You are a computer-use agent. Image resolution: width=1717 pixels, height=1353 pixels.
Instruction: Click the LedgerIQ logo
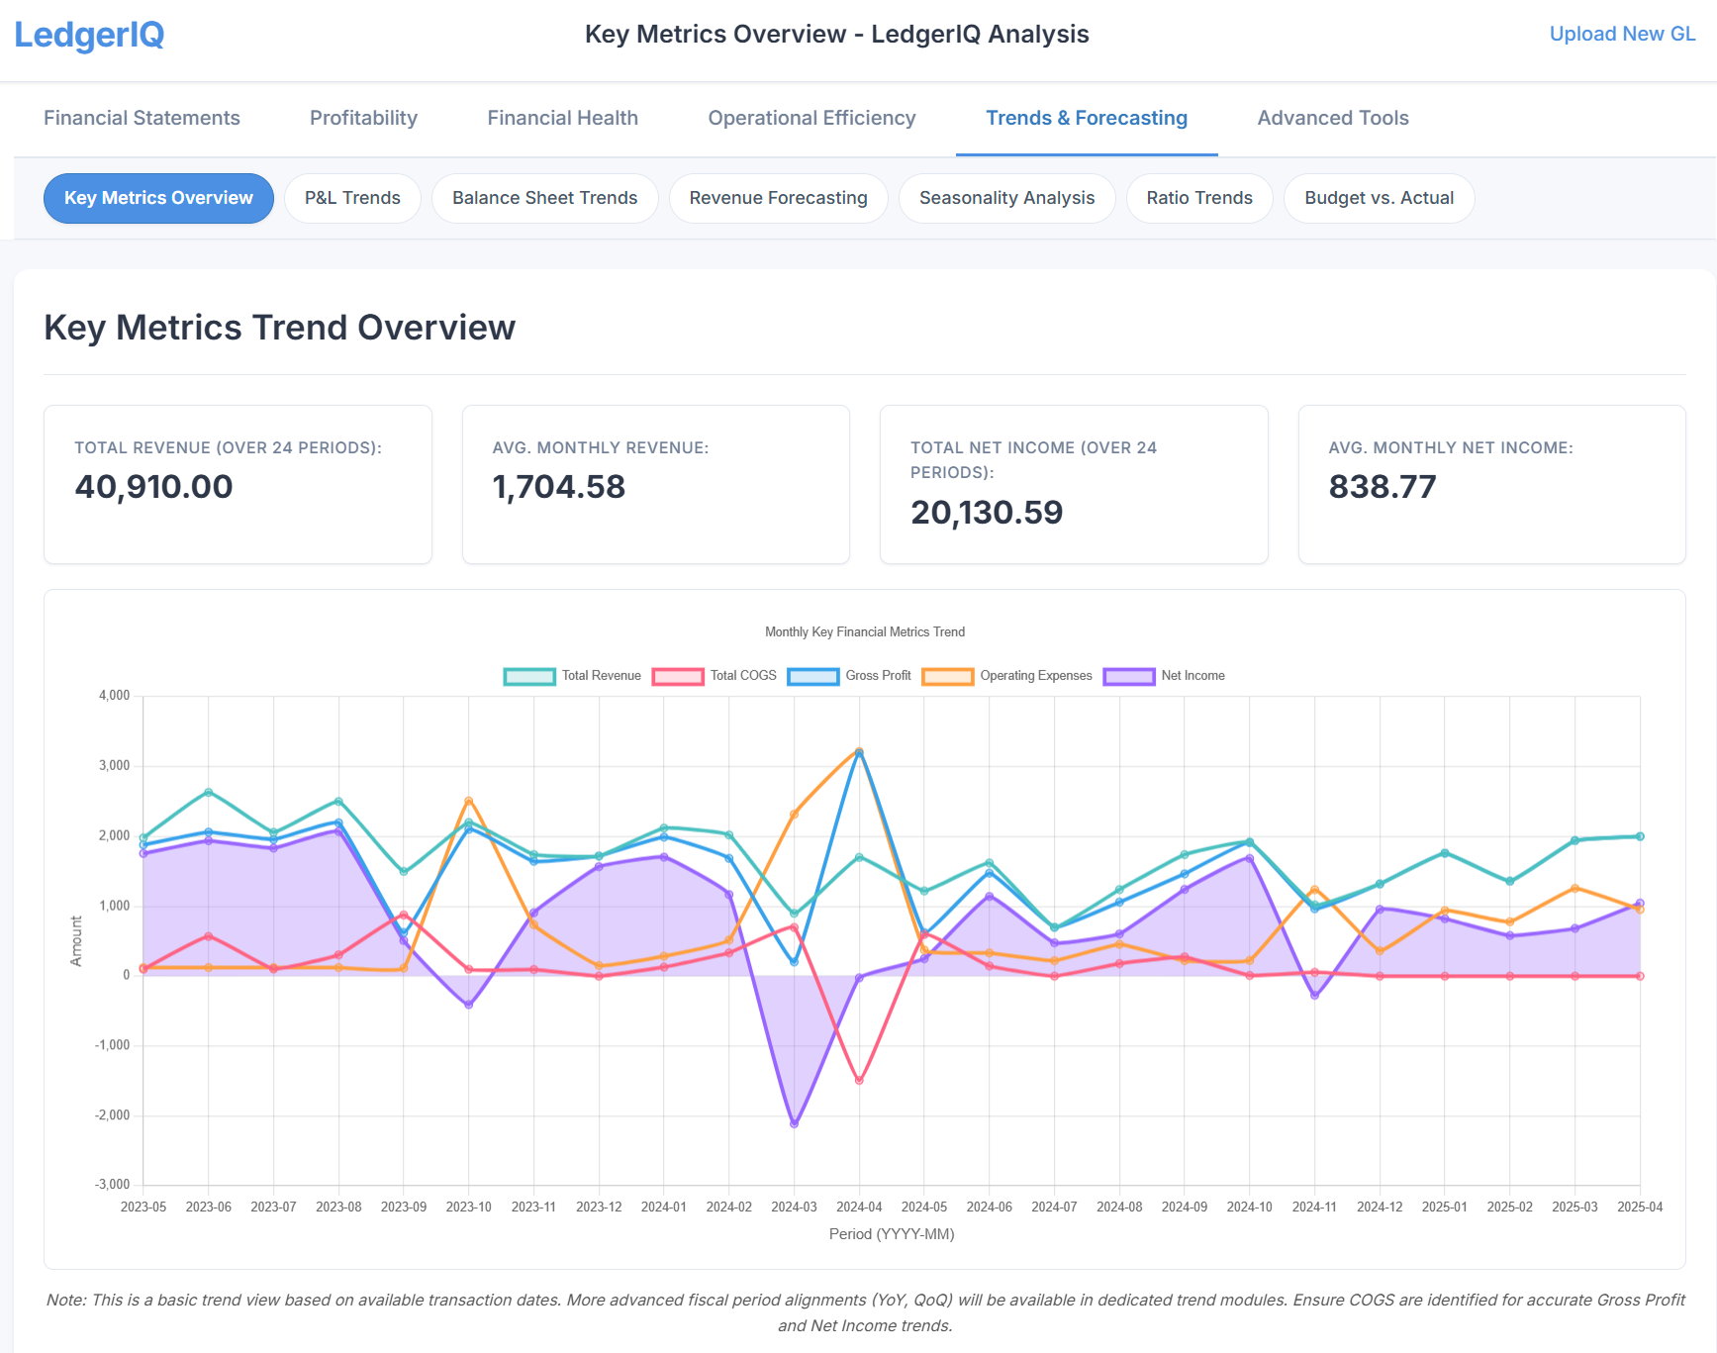[x=89, y=36]
